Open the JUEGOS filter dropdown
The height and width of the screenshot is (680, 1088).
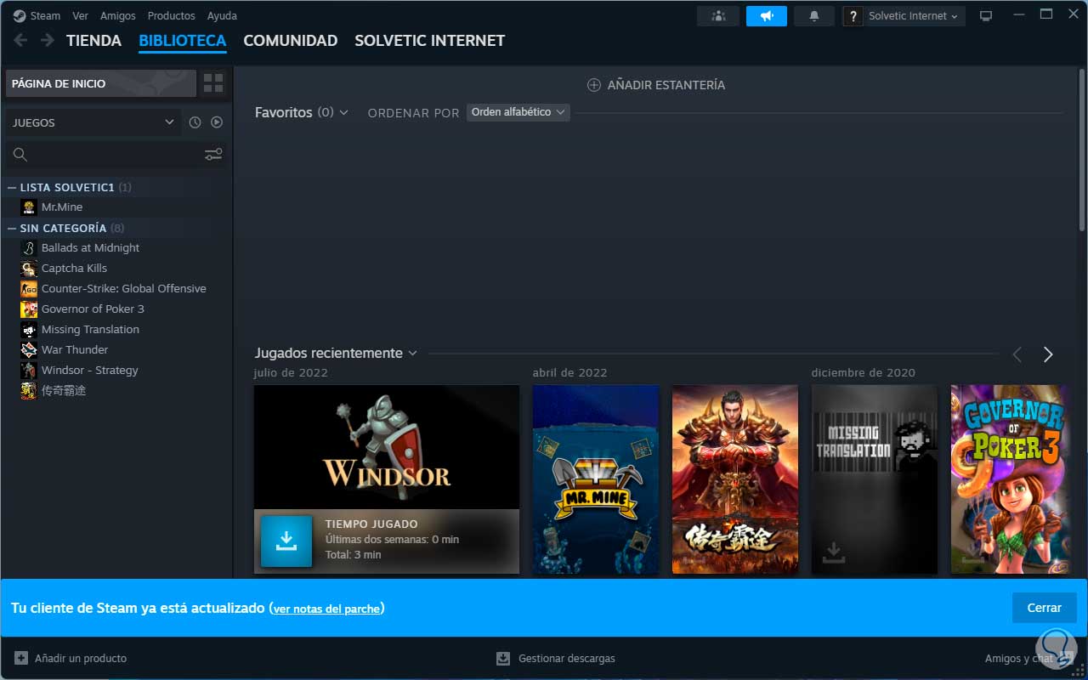click(x=93, y=122)
